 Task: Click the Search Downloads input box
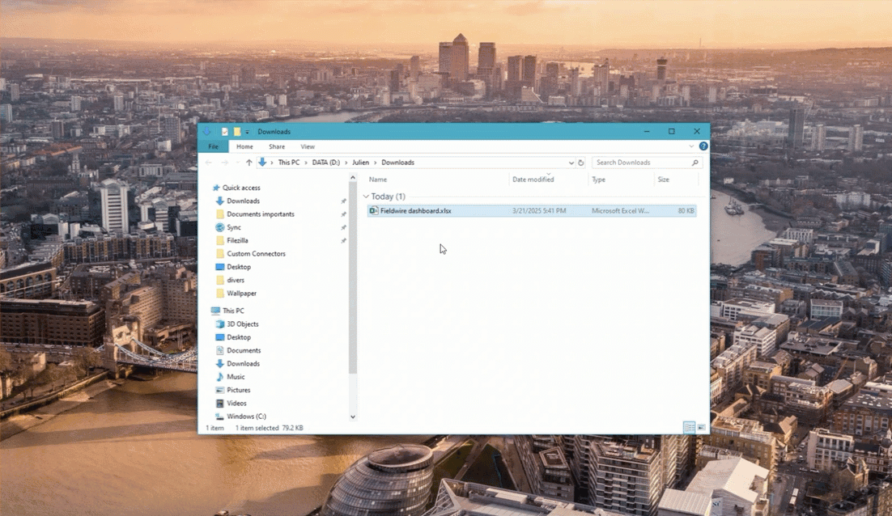coord(641,163)
